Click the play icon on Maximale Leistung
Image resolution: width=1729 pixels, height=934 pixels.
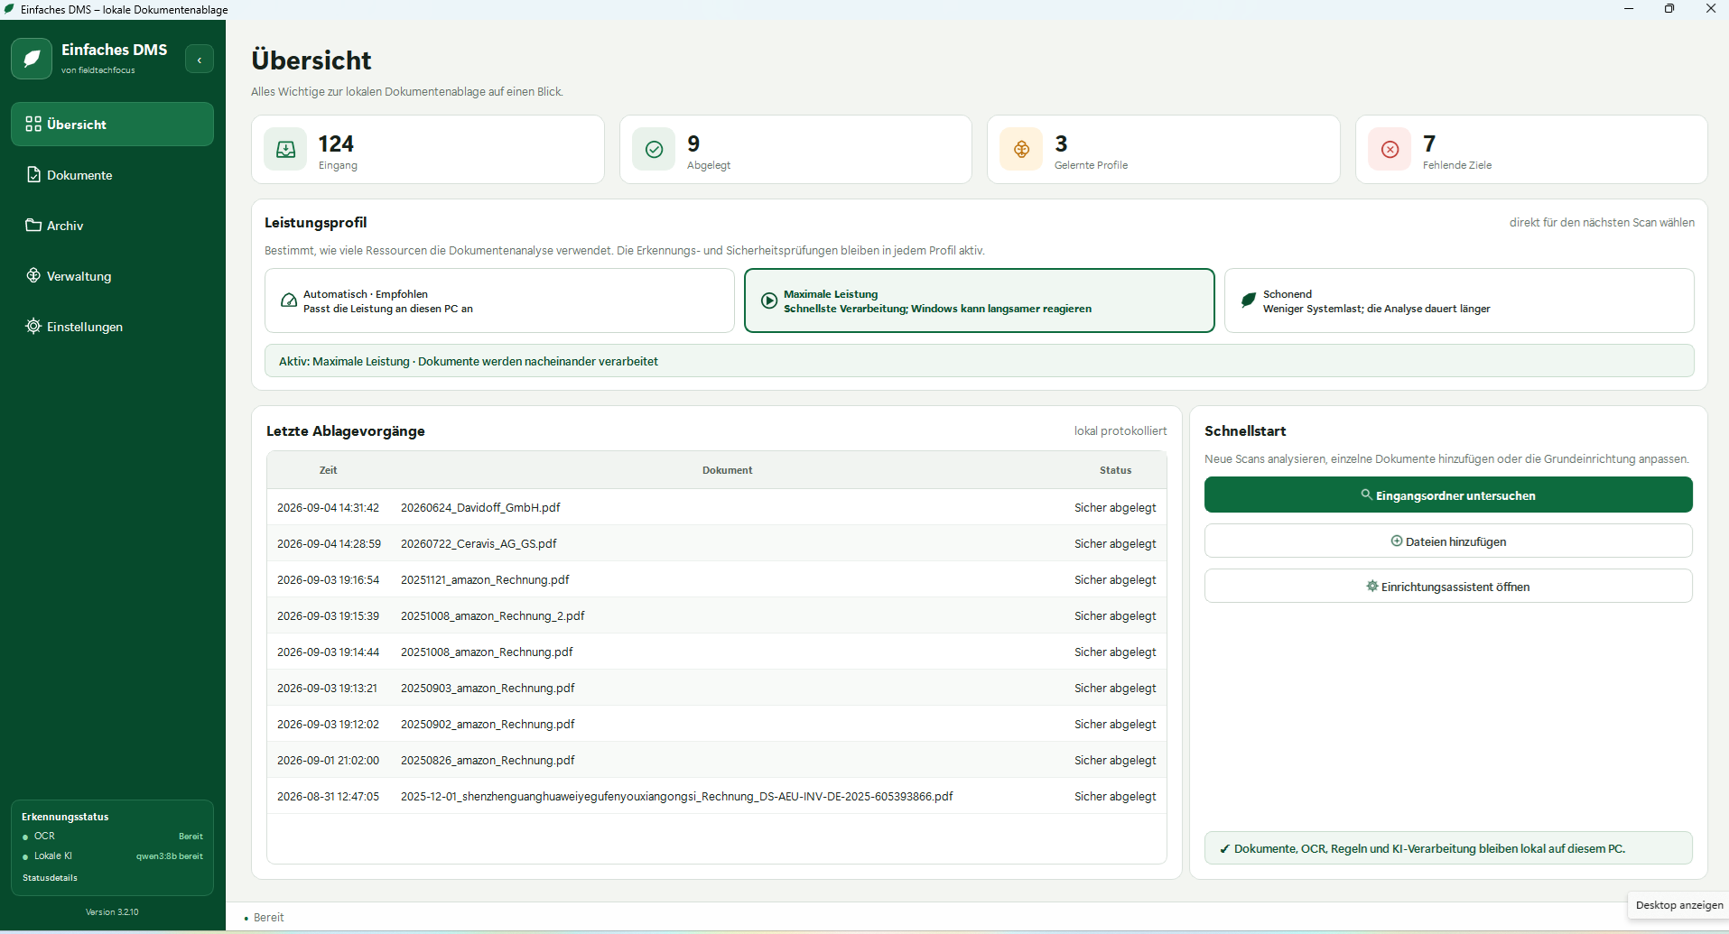tap(769, 301)
